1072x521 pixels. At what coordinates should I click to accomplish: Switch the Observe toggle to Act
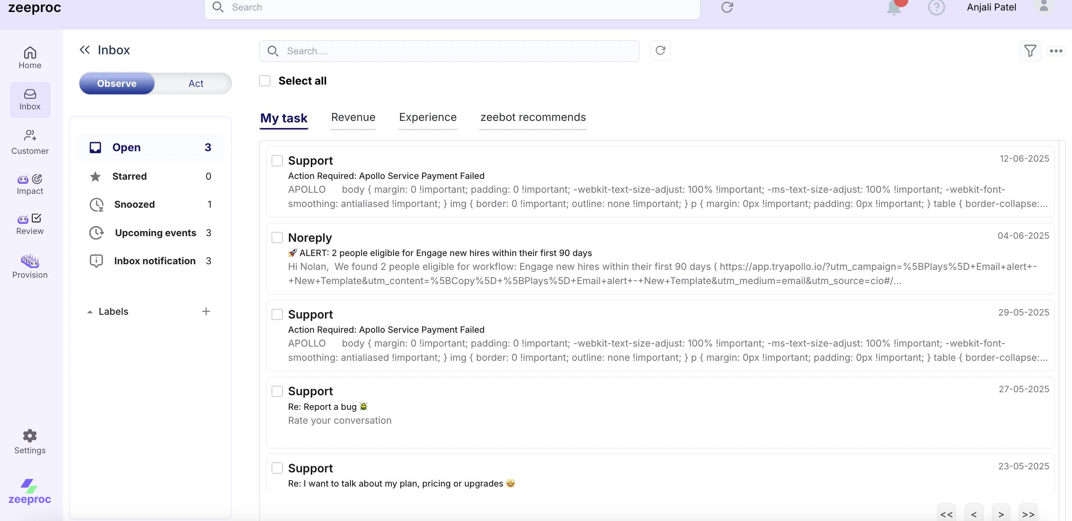click(x=196, y=83)
